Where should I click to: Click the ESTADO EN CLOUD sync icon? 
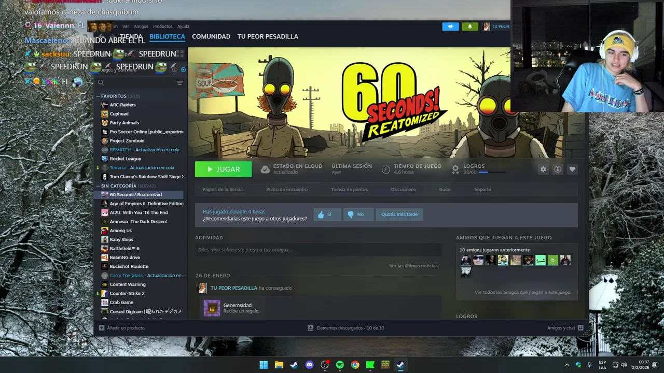pyautogui.click(x=265, y=169)
